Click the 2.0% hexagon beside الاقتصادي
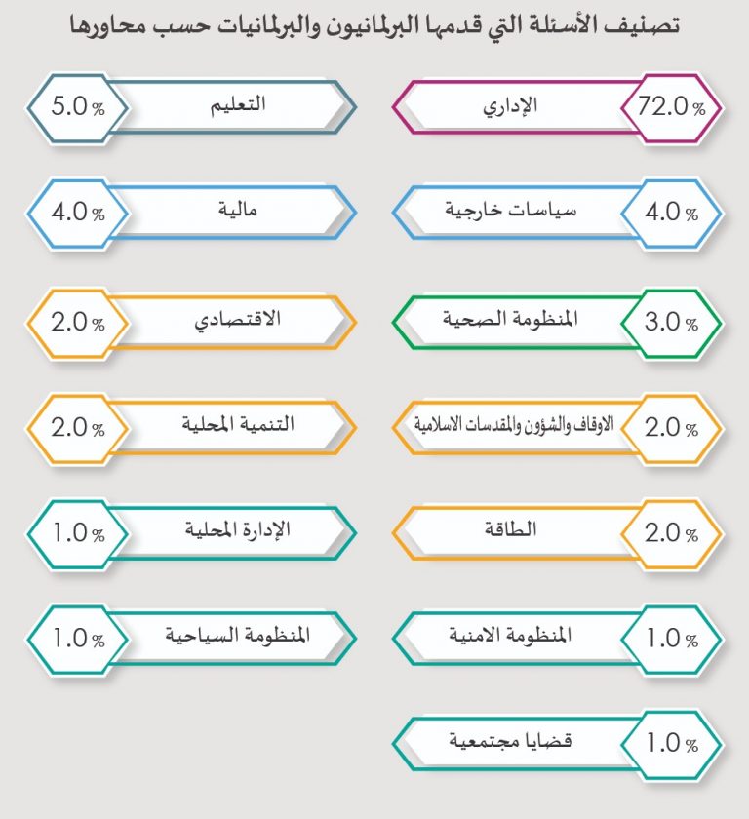 pyautogui.click(x=77, y=321)
